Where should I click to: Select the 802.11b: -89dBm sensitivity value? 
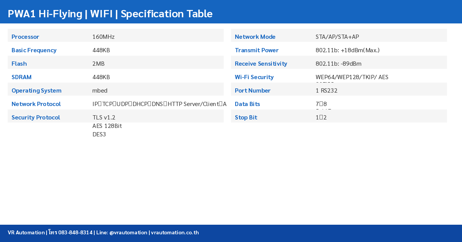(x=338, y=64)
